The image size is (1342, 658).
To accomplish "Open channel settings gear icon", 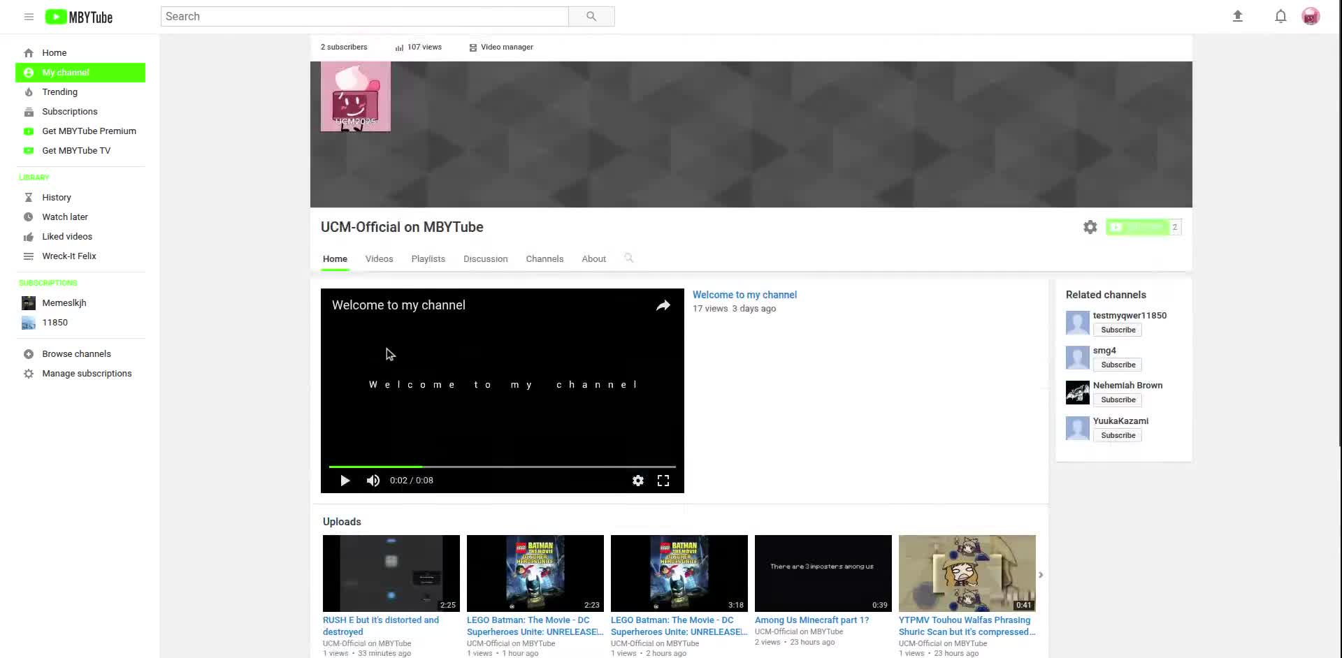I will tap(1090, 227).
